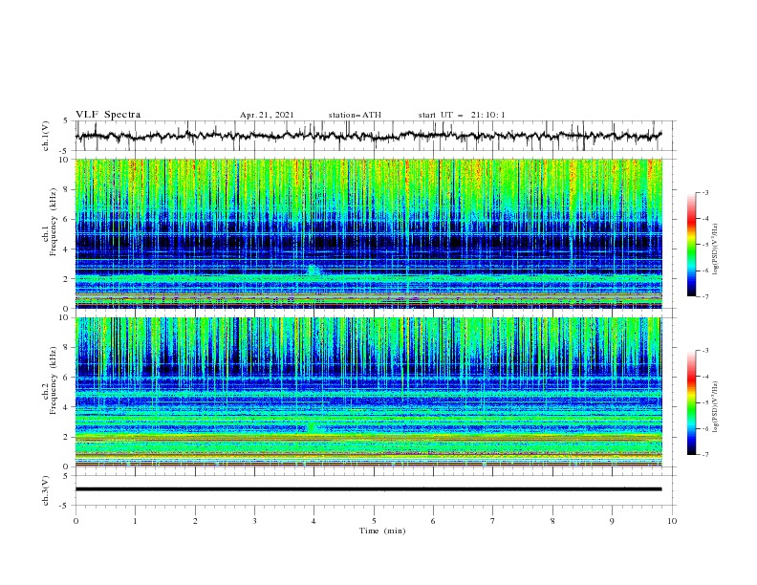Screen dimensions: 757x585
Task: Click the "station=ATH" header text
Action: 355,115
